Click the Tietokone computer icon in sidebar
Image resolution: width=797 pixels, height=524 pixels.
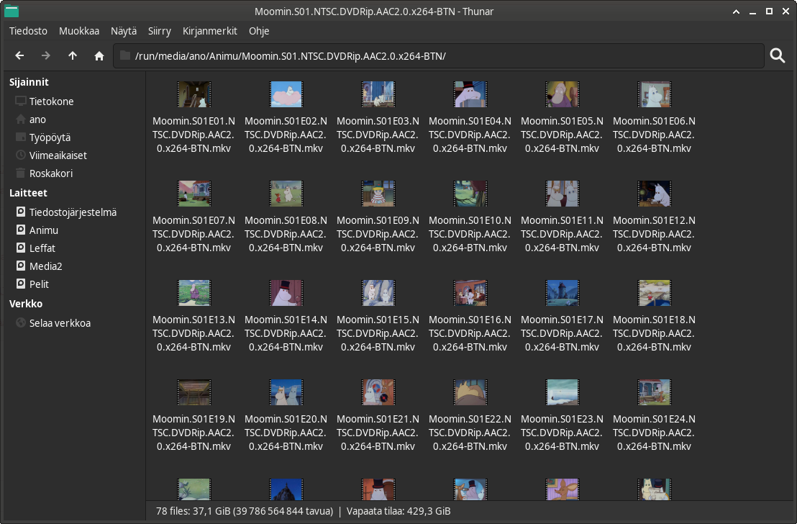20,101
